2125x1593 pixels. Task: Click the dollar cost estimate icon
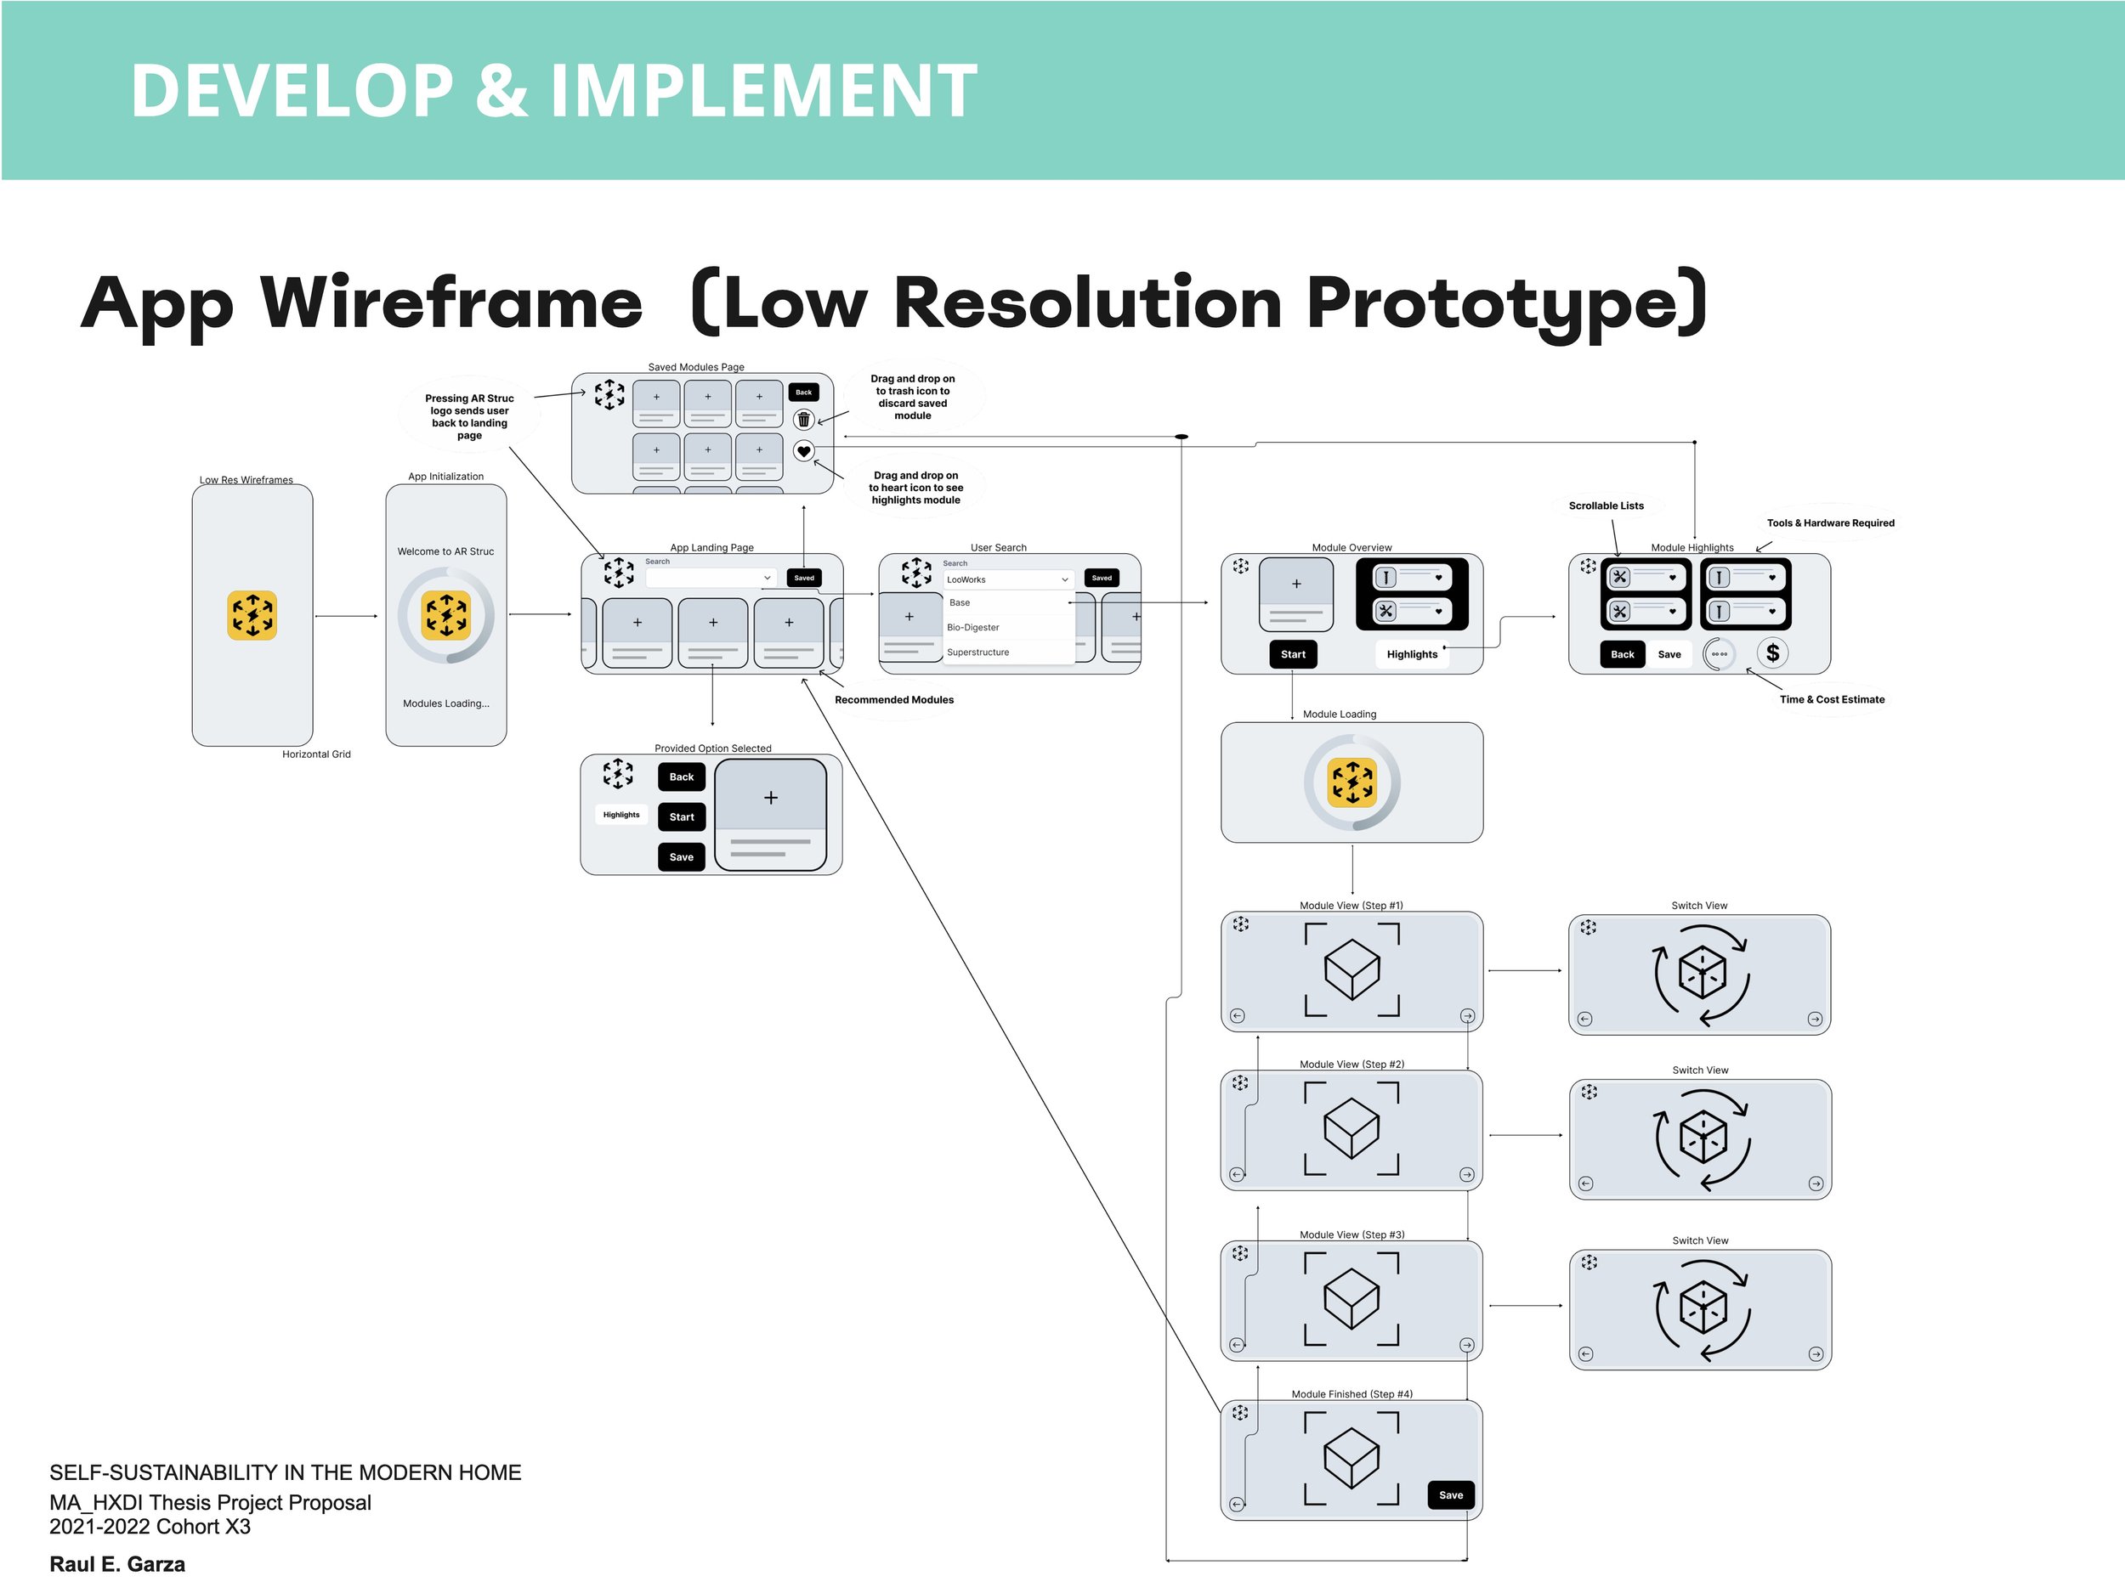[x=1773, y=654]
